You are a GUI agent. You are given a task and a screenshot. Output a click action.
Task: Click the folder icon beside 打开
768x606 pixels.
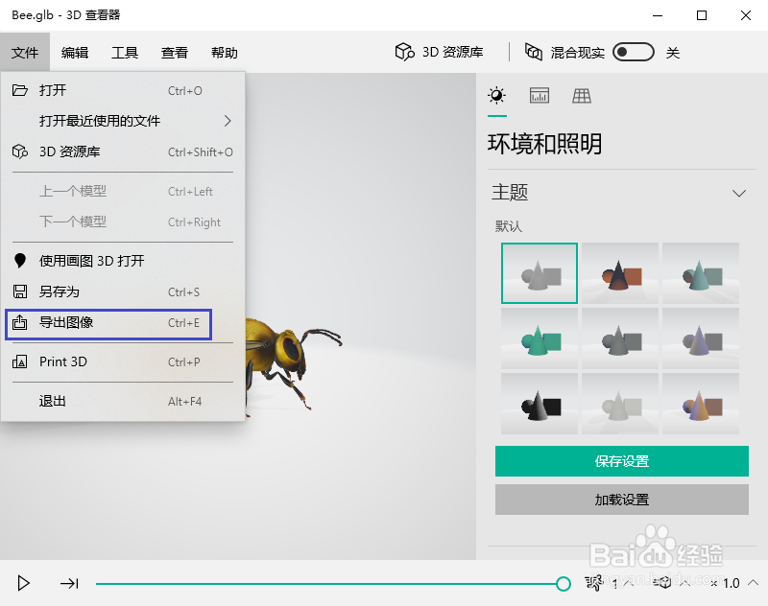coord(19,90)
